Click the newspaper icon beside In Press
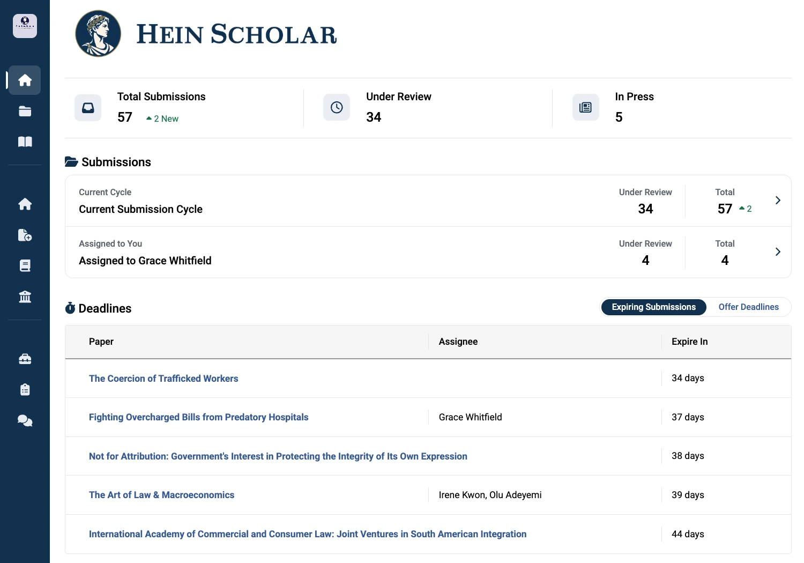804x563 pixels. tap(586, 108)
